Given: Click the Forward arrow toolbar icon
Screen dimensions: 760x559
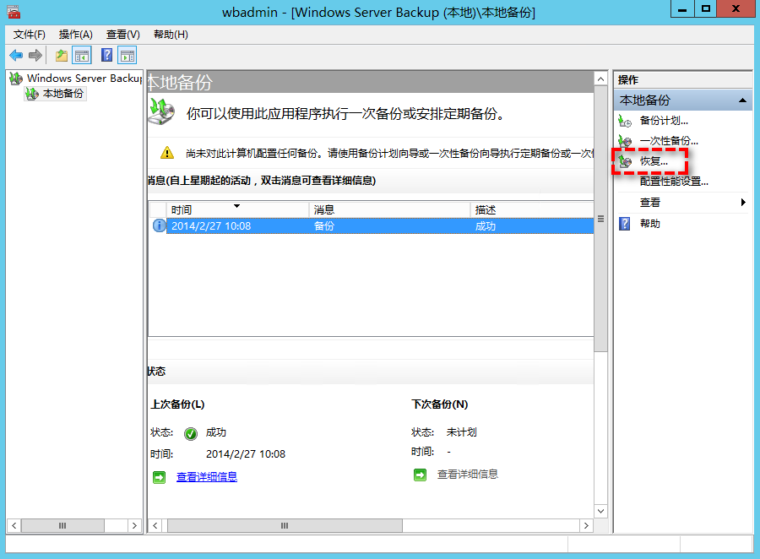Looking at the screenshot, I should [x=35, y=55].
